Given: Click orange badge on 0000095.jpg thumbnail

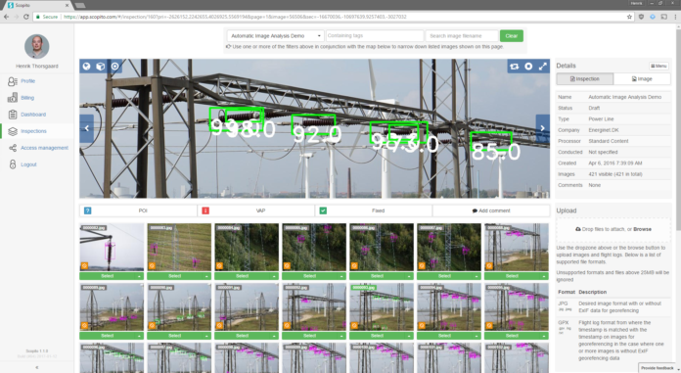Looking at the screenshot, I should tap(489, 325).
